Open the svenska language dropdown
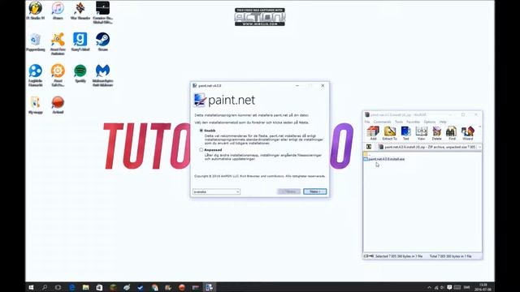Viewport: 520px width, 292px height. pyautogui.click(x=216, y=191)
